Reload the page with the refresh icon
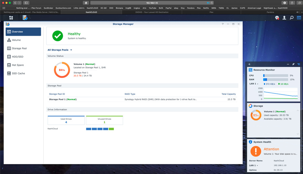The image size is (303, 174). coord(212,3)
